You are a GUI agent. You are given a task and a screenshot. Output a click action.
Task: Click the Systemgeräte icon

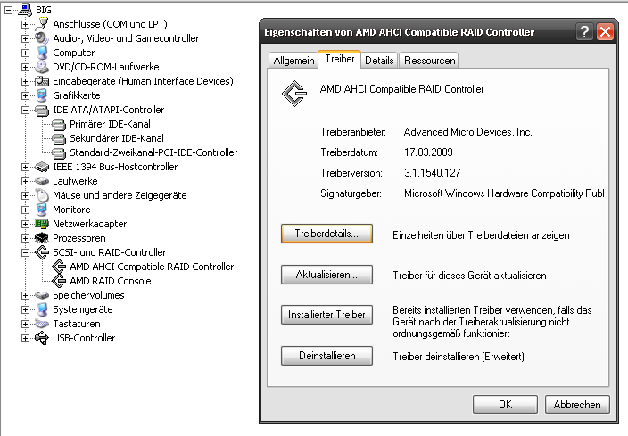point(42,309)
